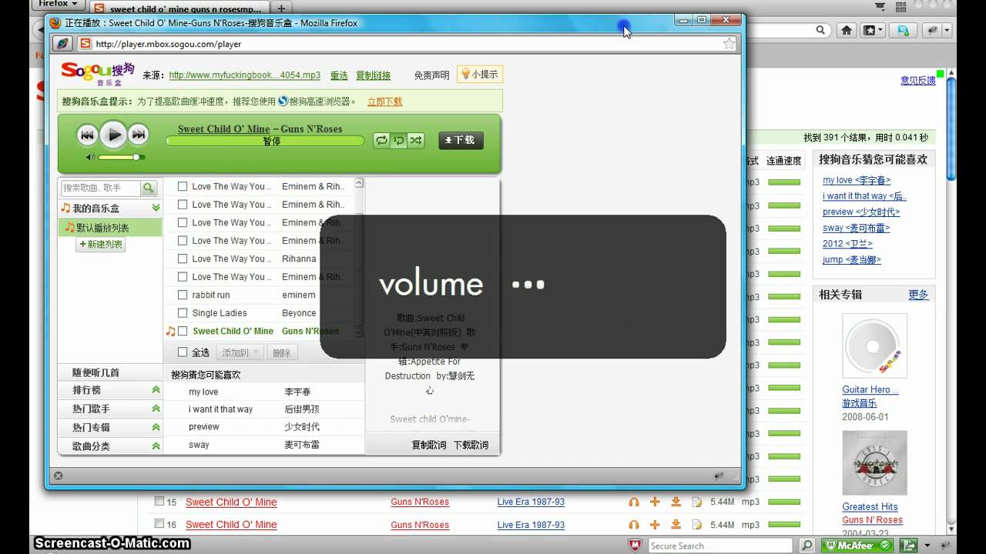
Task: Open the Bookmarks toolbar dropdown
Action: 873,31
